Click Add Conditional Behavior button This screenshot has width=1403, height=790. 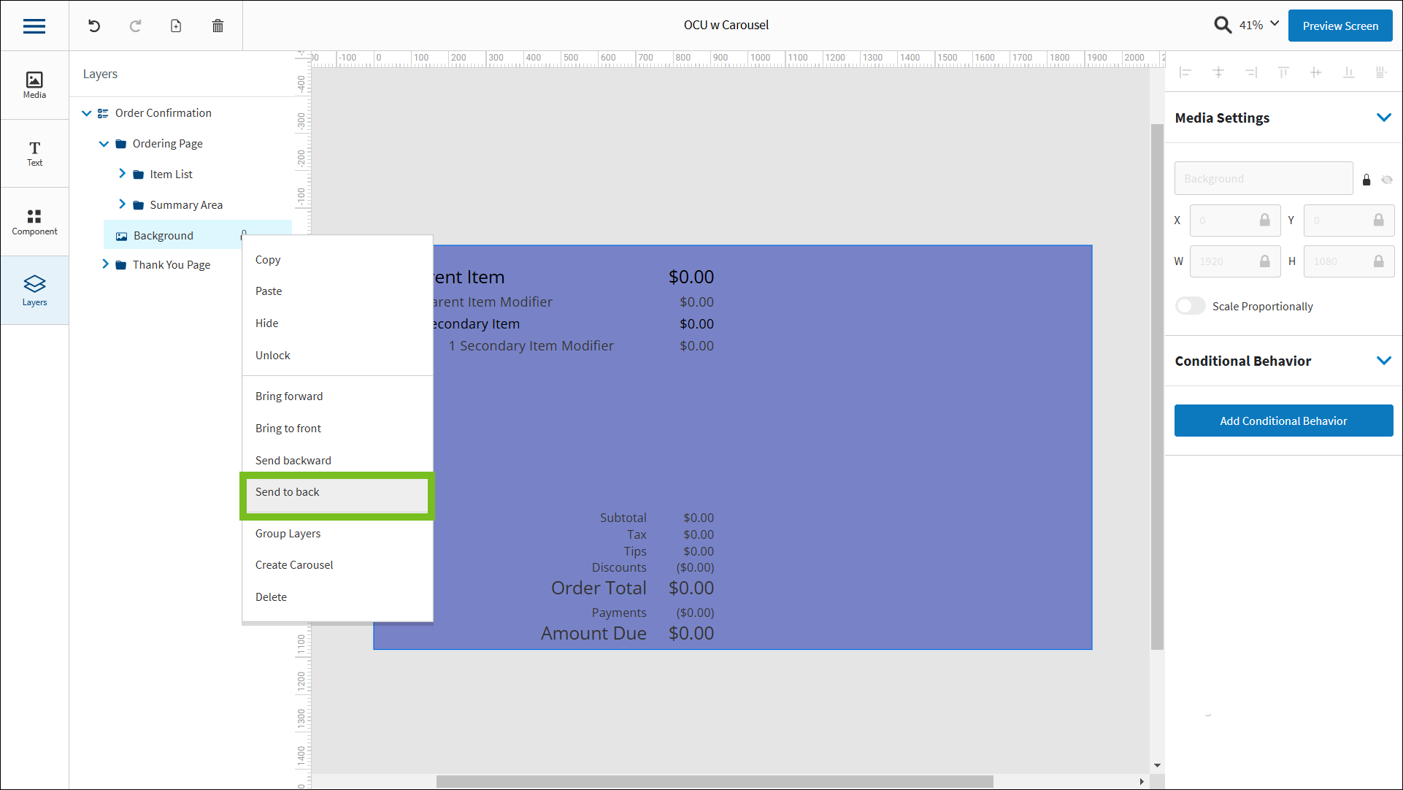coord(1283,421)
